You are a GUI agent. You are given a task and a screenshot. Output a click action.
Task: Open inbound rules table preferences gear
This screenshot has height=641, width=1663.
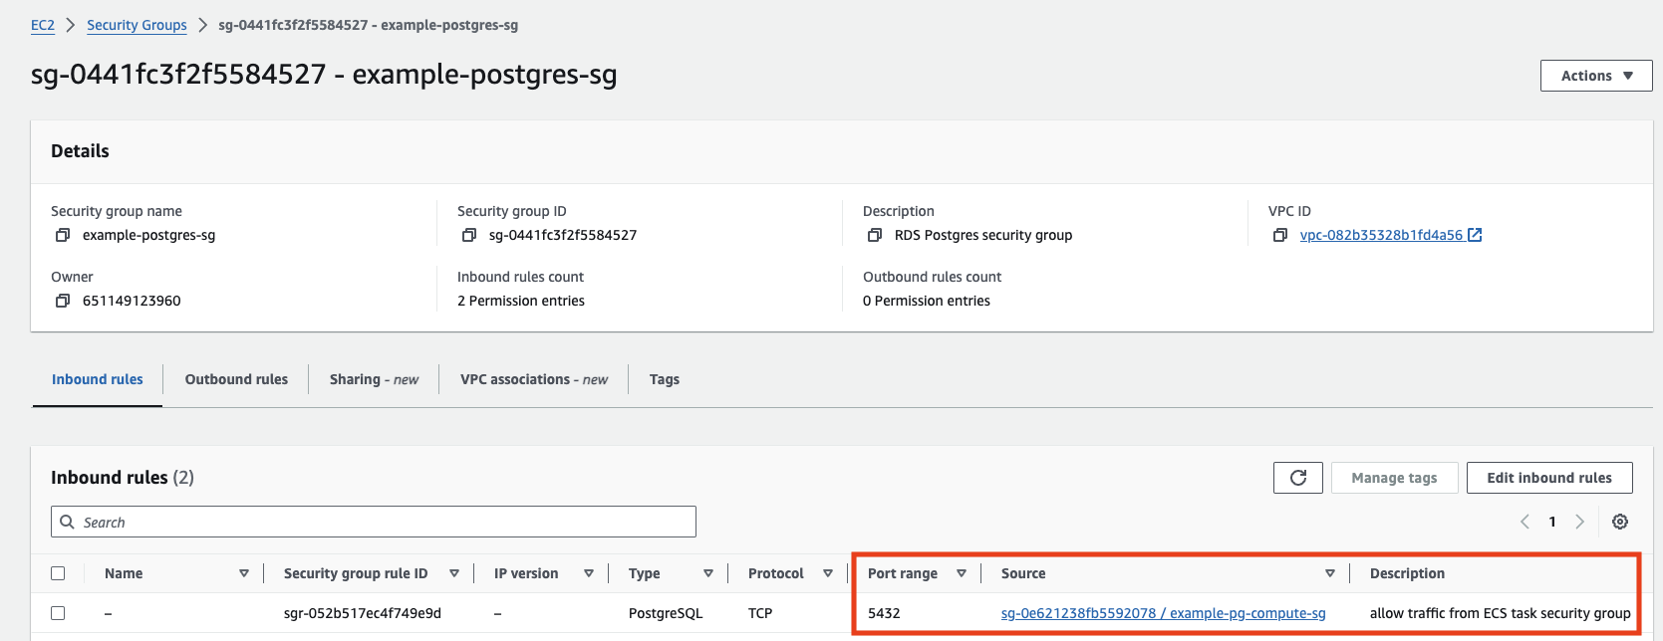(1620, 522)
